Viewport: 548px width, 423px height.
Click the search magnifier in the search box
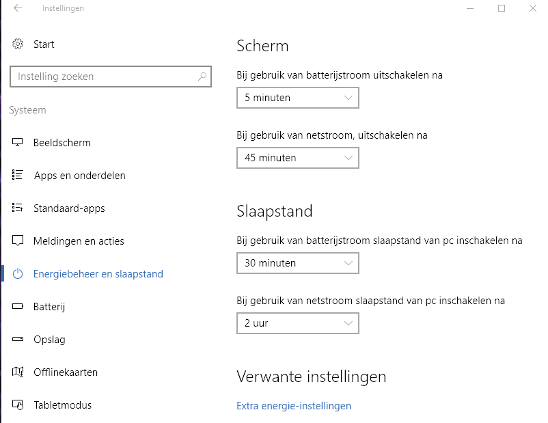click(202, 77)
